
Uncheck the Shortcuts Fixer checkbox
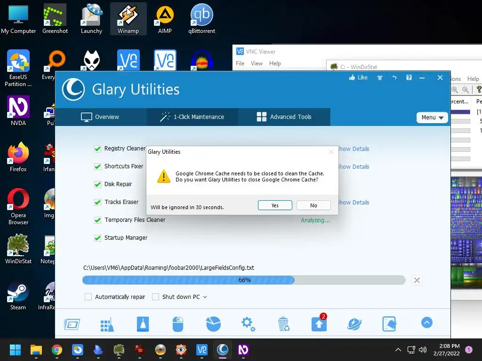point(97,166)
